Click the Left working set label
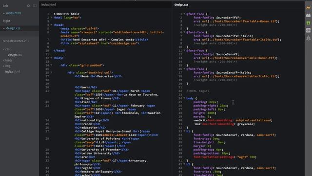This screenshot has width=312, height=176. (5, 6)
